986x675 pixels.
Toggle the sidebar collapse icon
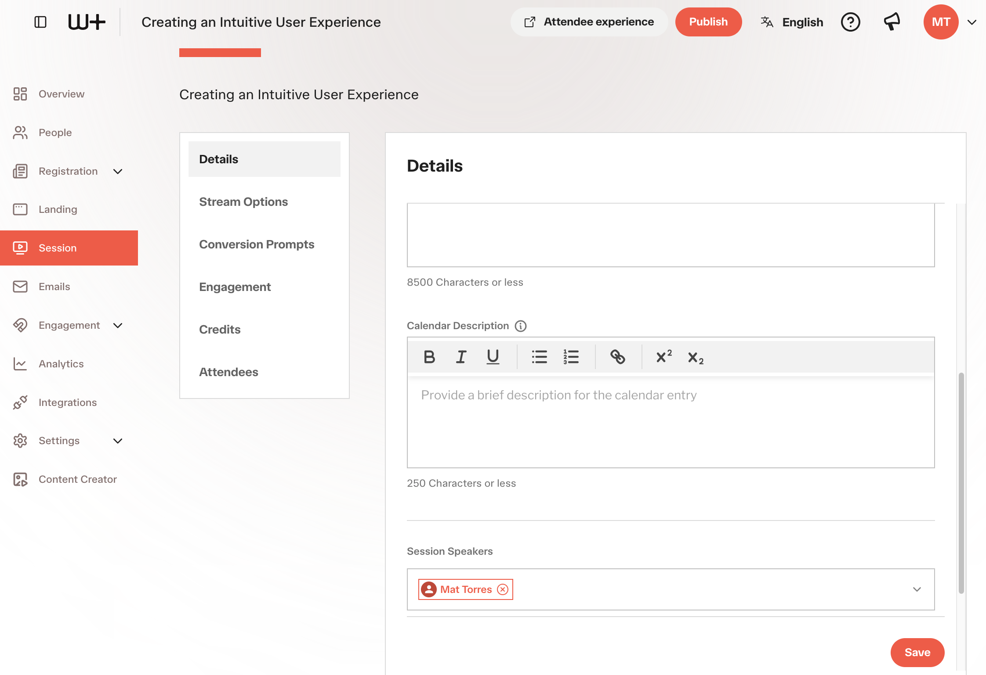pos(40,22)
